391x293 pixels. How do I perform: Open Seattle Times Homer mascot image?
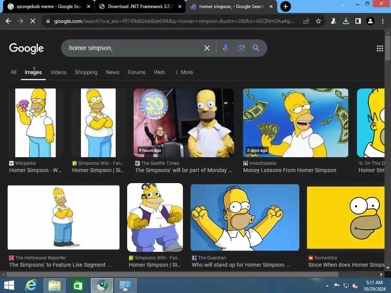184,123
